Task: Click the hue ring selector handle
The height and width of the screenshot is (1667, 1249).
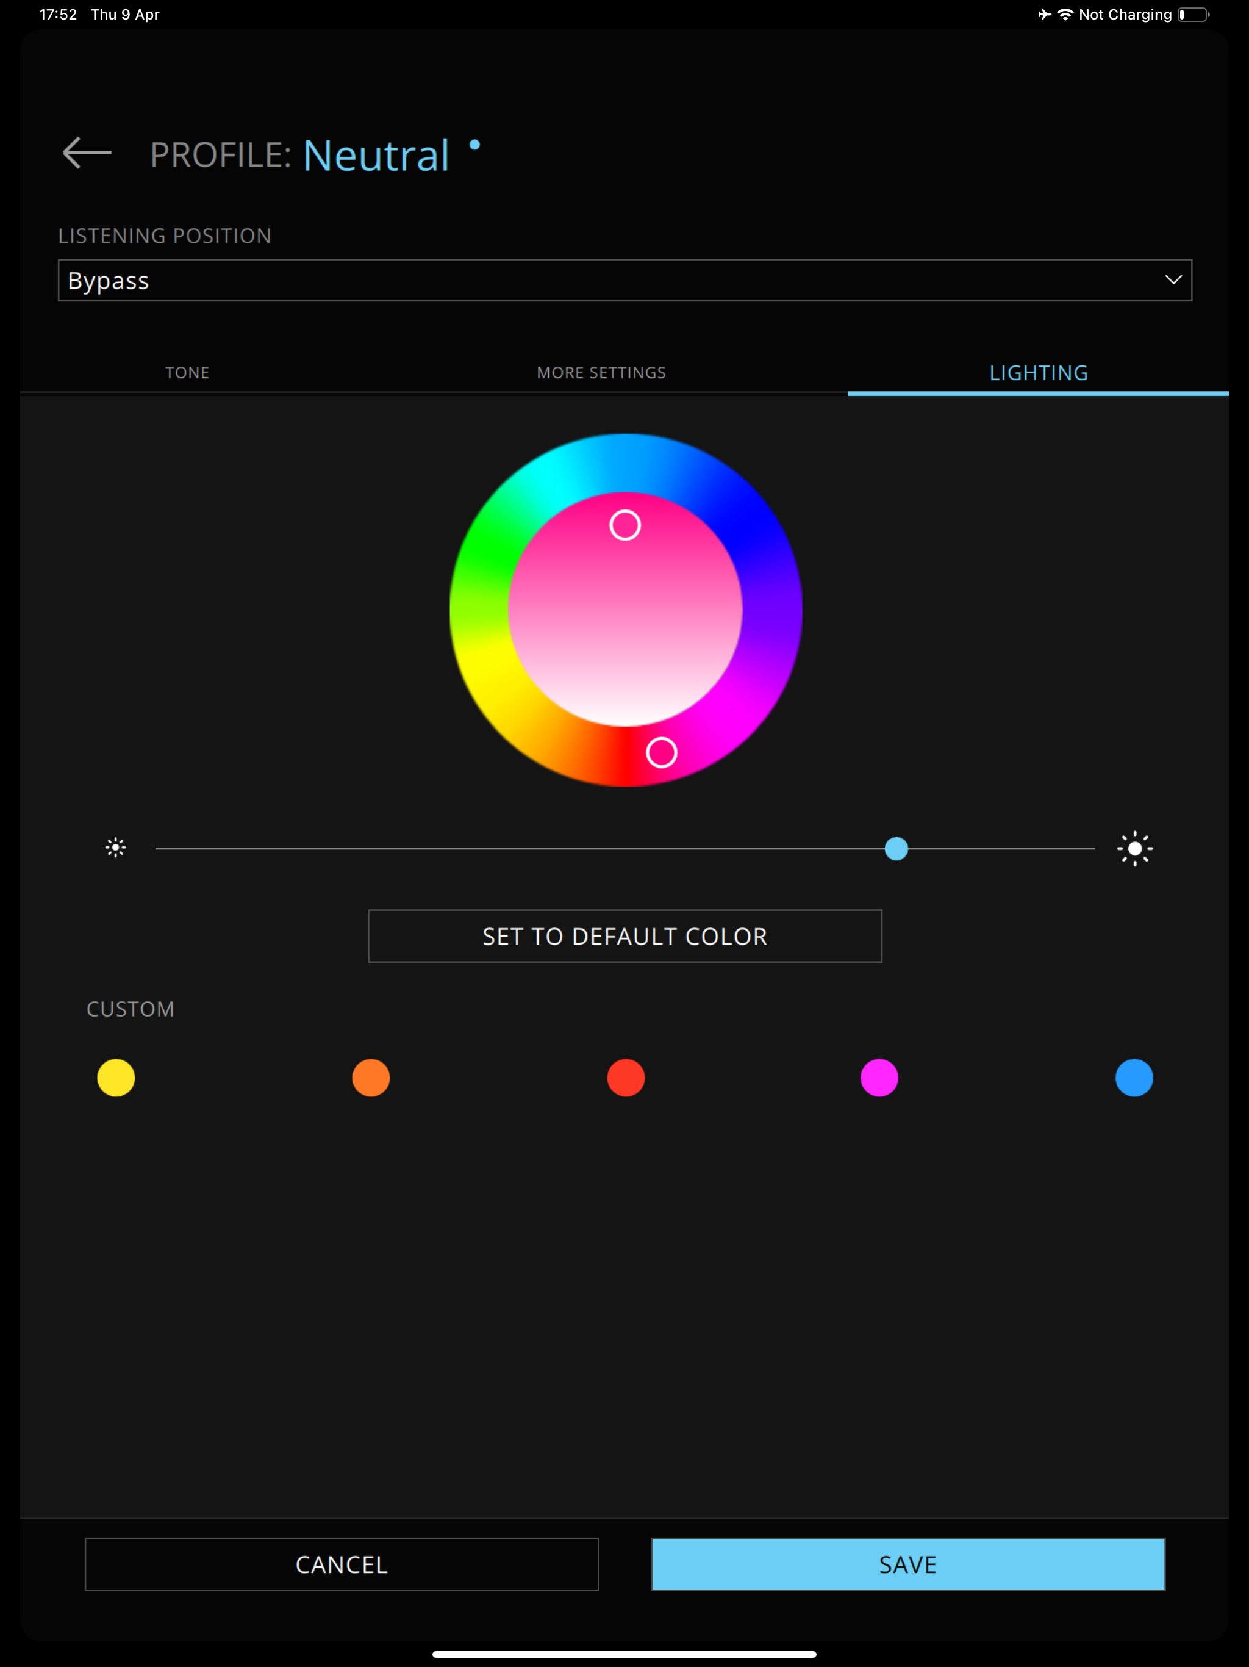Action: coord(662,752)
